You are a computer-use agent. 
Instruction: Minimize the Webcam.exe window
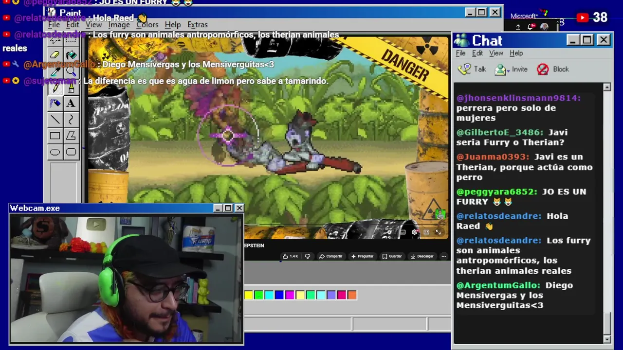coord(218,208)
